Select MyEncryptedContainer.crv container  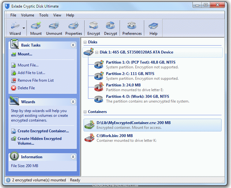(152, 125)
